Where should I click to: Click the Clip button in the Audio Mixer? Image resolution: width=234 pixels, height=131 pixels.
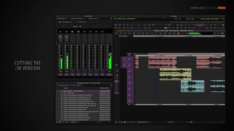(80, 27)
